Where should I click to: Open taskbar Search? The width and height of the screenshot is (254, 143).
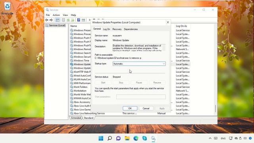[x=110, y=138]
